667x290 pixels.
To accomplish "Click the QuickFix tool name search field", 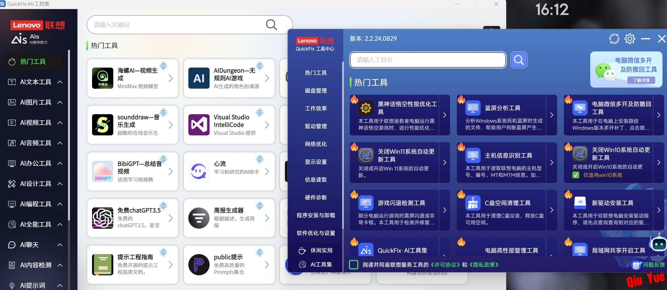I will point(428,60).
